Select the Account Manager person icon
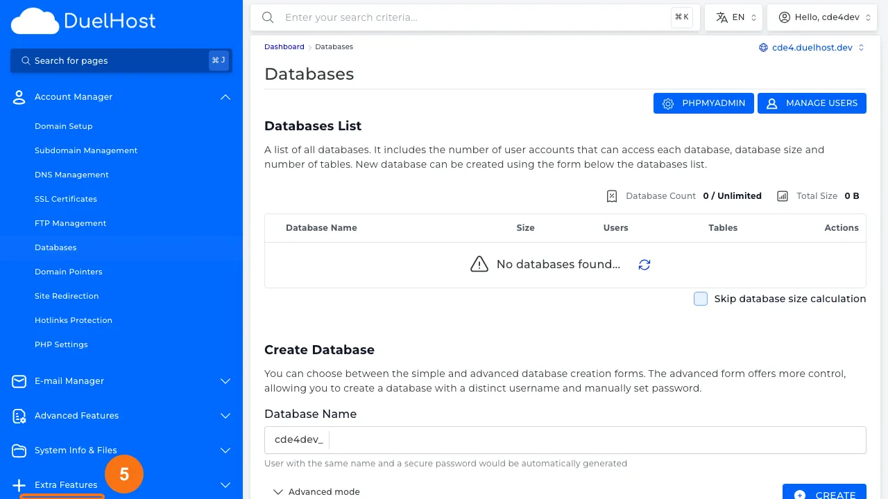 coord(19,97)
